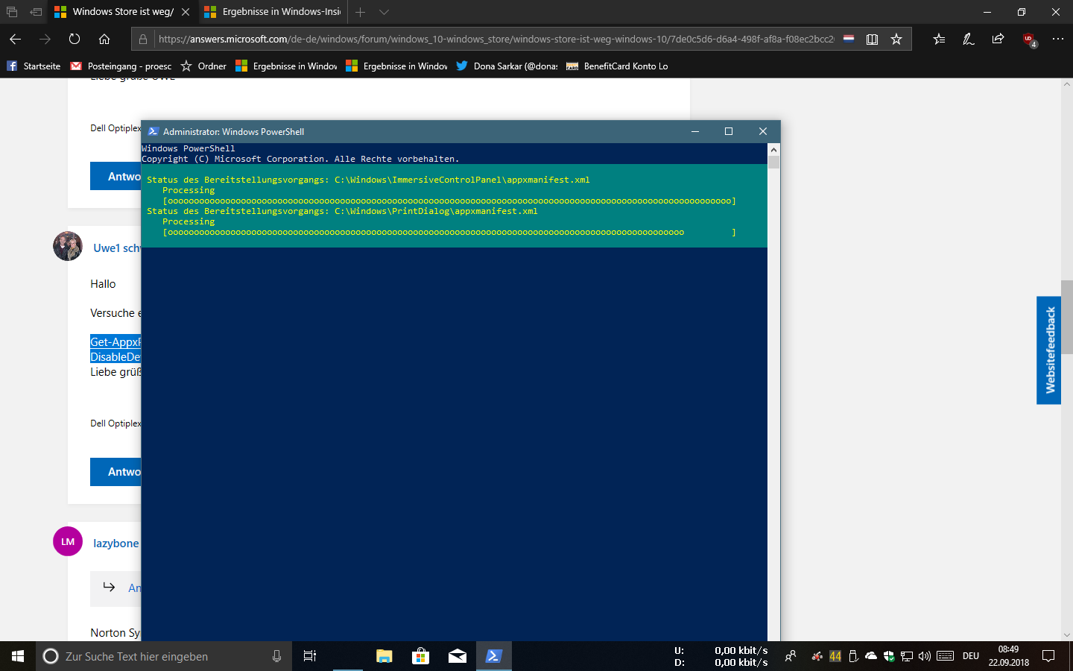Click the flag translator icon in address bar
This screenshot has width=1073, height=671.
click(849, 39)
